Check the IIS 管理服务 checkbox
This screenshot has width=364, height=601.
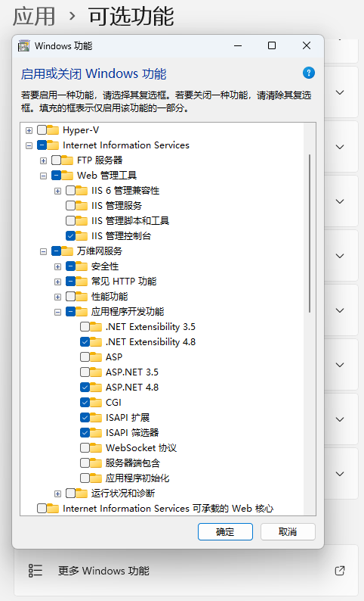pyautogui.click(x=70, y=205)
